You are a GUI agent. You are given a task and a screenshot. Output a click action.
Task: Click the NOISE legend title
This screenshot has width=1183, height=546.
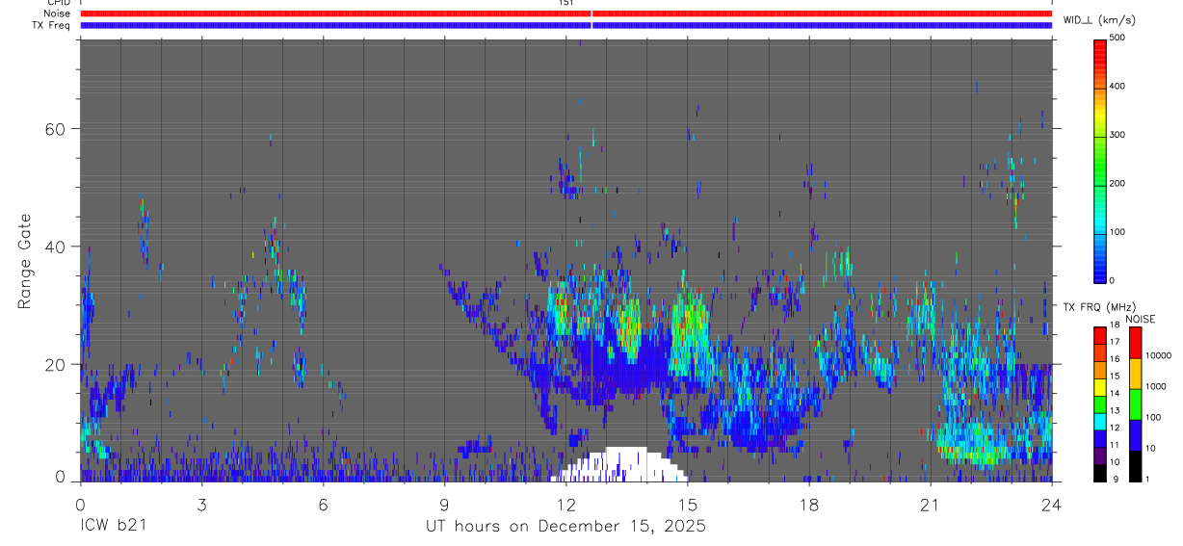point(1140,319)
